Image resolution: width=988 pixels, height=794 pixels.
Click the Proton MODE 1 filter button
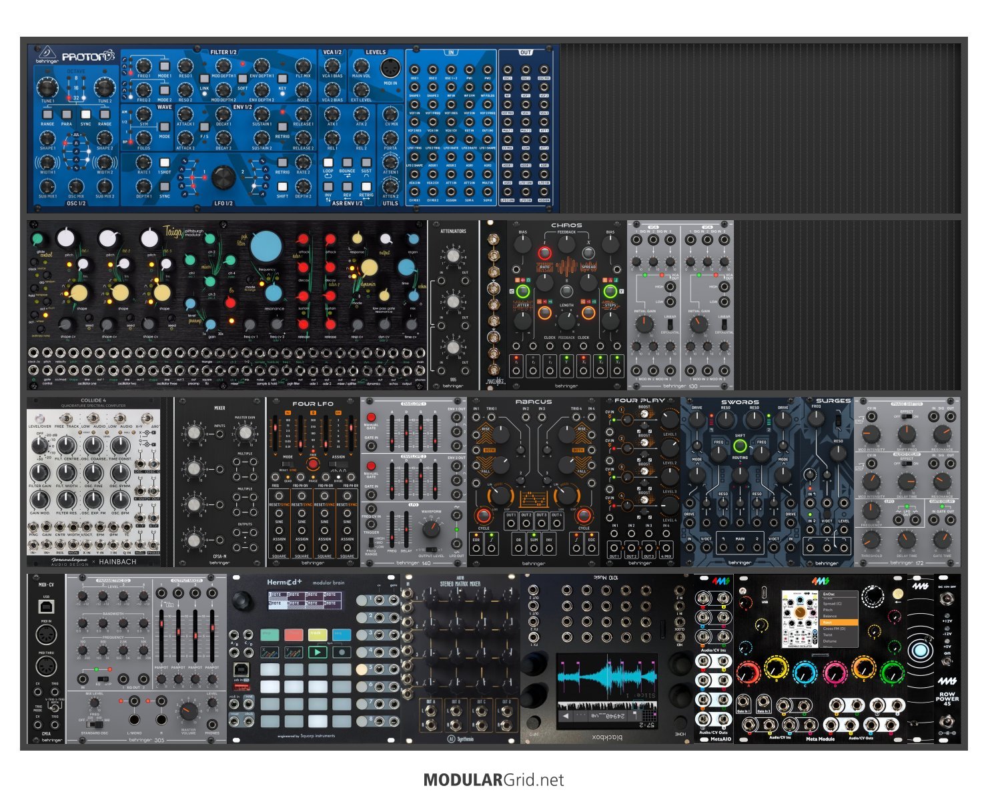click(164, 66)
